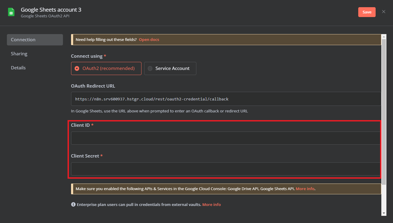The image size is (393, 223).
Task: Open docs via the help link
Action: 149,39
